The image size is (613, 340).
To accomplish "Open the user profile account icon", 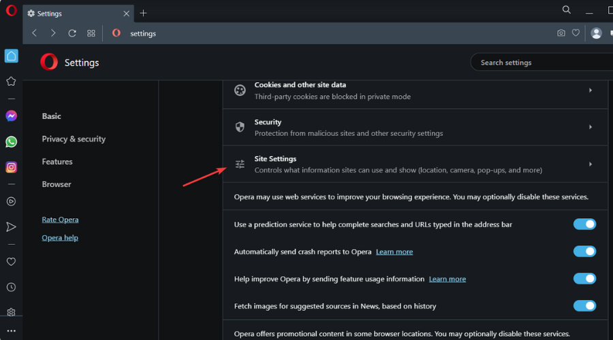I will coord(596,33).
